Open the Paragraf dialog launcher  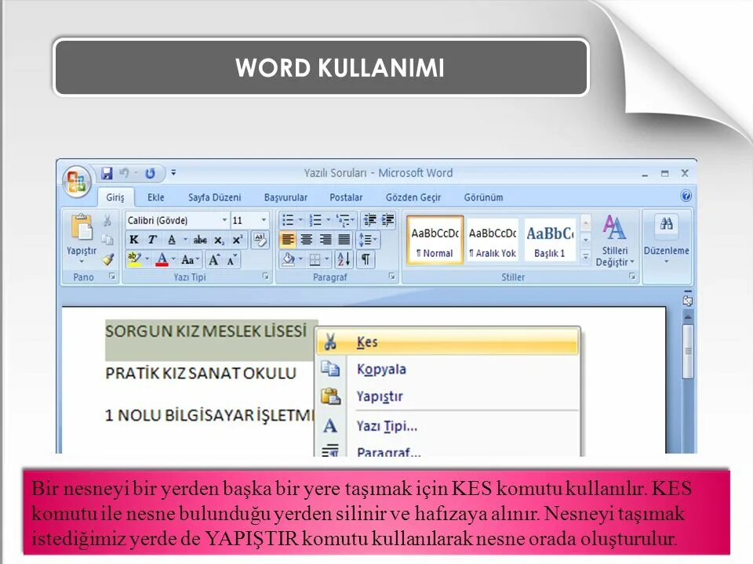tap(392, 277)
